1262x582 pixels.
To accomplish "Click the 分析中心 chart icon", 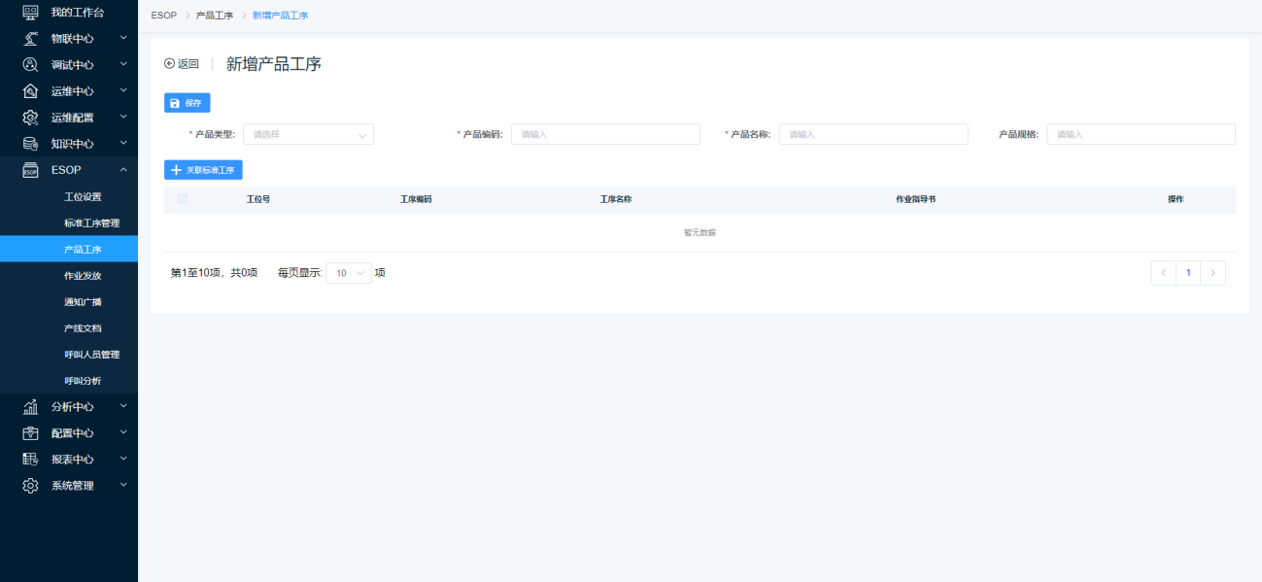I will pyautogui.click(x=30, y=407).
